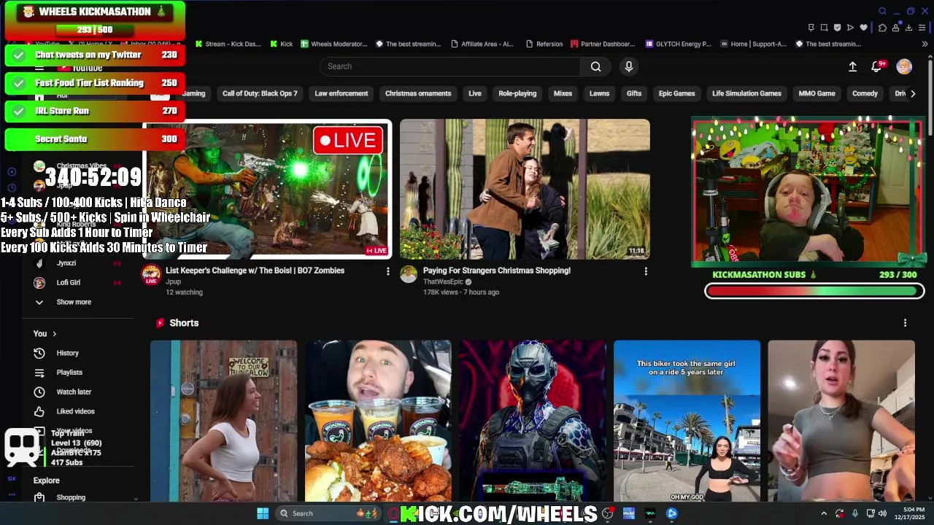Open the Partner Dashboard bookmark
Screen dimensions: 934x525
[x=603, y=44]
